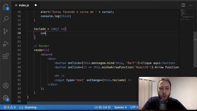Open the Accounts profile icon
Image resolution: width=197 pixels, height=111 pixels.
pyautogui.click(x=6, y=86)
